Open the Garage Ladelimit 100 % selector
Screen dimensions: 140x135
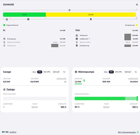click(x=63, y=107)
